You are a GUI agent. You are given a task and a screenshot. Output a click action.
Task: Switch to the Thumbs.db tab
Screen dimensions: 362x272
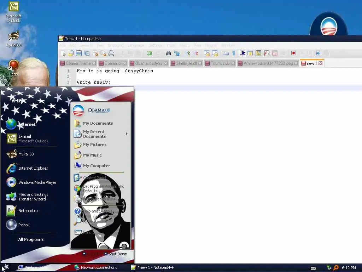(220, 63)
